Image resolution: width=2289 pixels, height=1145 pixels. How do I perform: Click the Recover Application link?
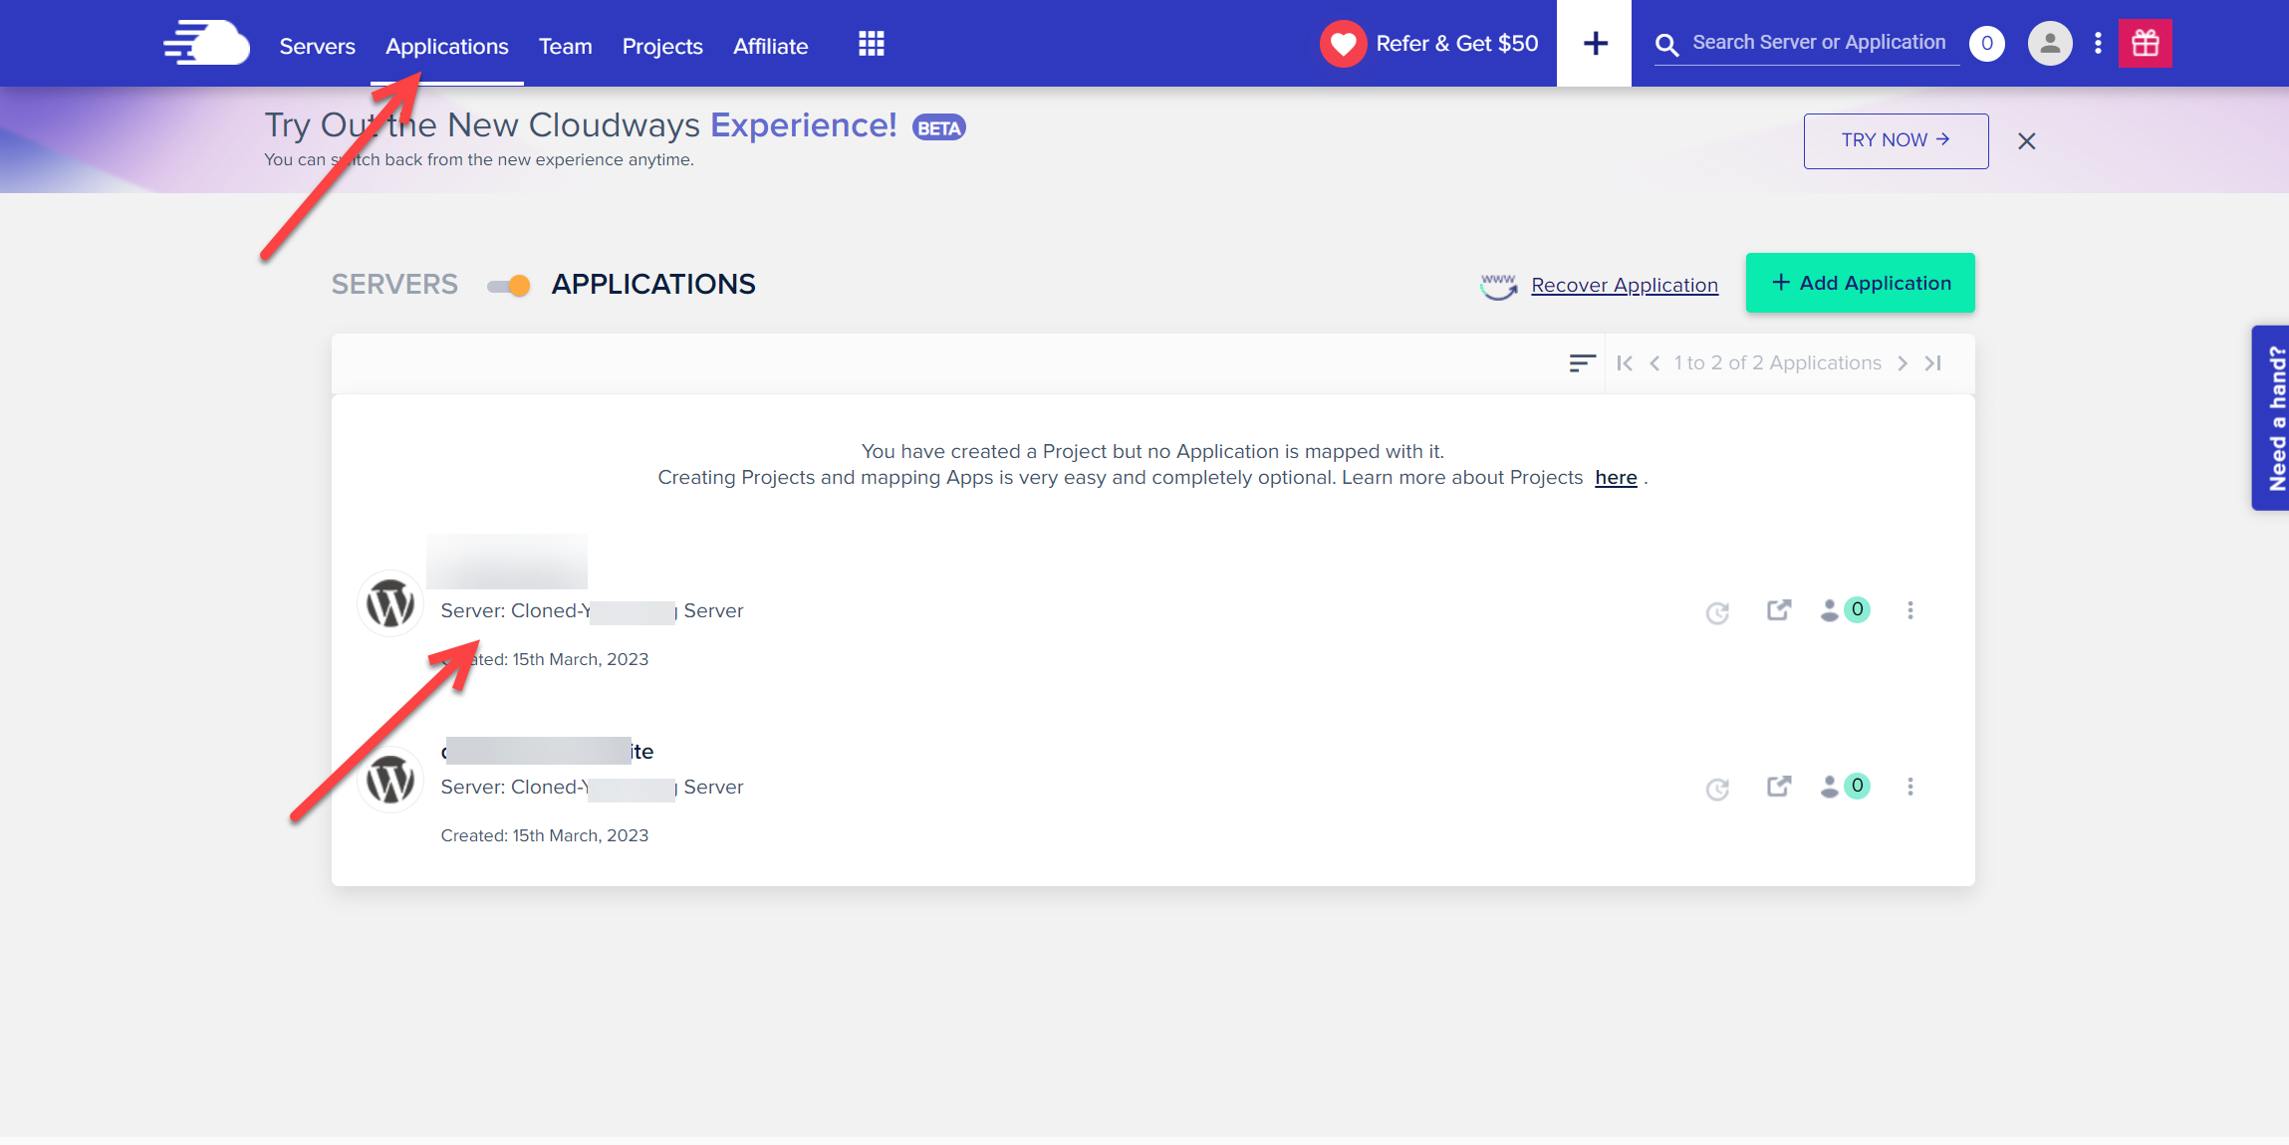[x=1624, y=286]
